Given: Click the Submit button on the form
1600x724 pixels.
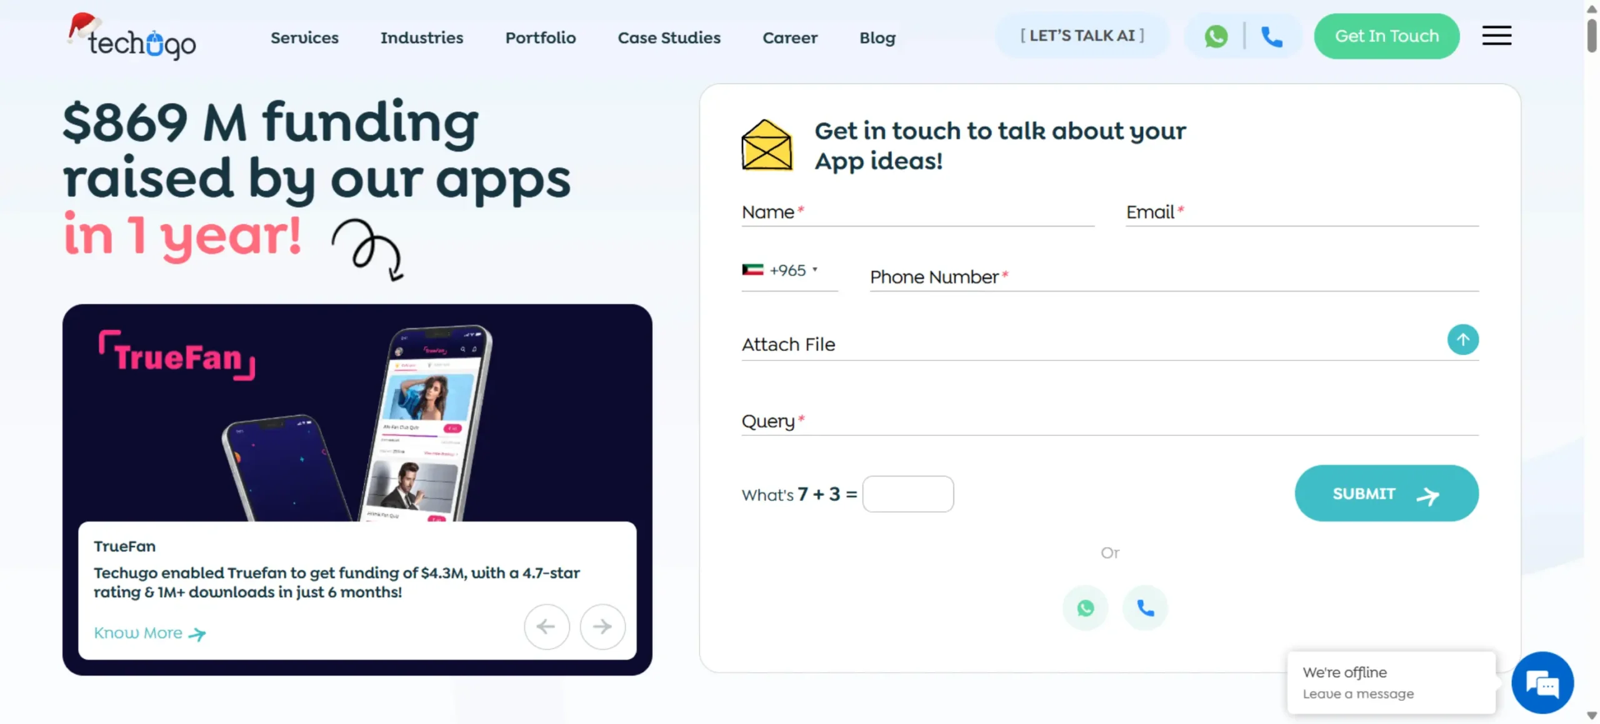Looking at the screenshot, I should tap(1385, 493).
